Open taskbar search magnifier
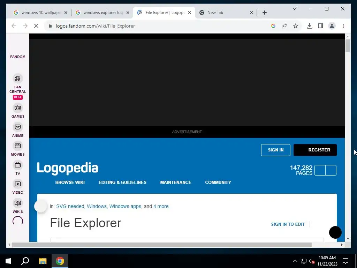The height and width of the screenshot is (268, 357). pos(25,261)
